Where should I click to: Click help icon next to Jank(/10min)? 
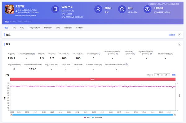pos(134,54)
